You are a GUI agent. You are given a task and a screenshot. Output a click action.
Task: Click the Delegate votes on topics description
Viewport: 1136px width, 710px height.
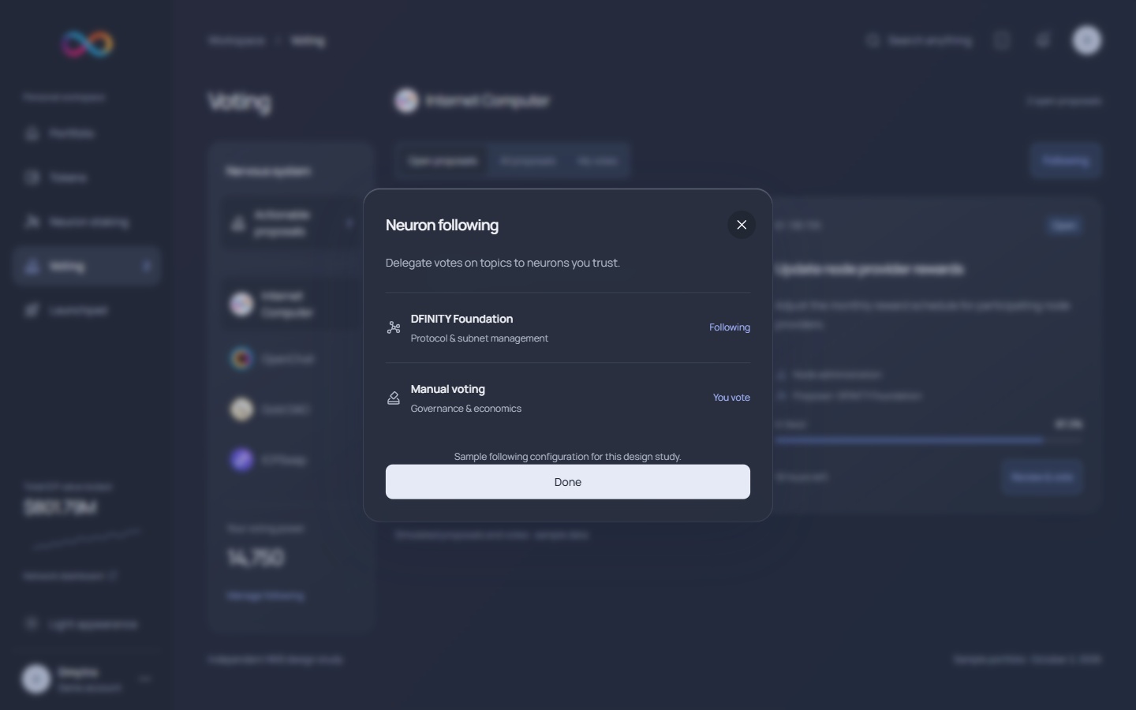(503, 263)
